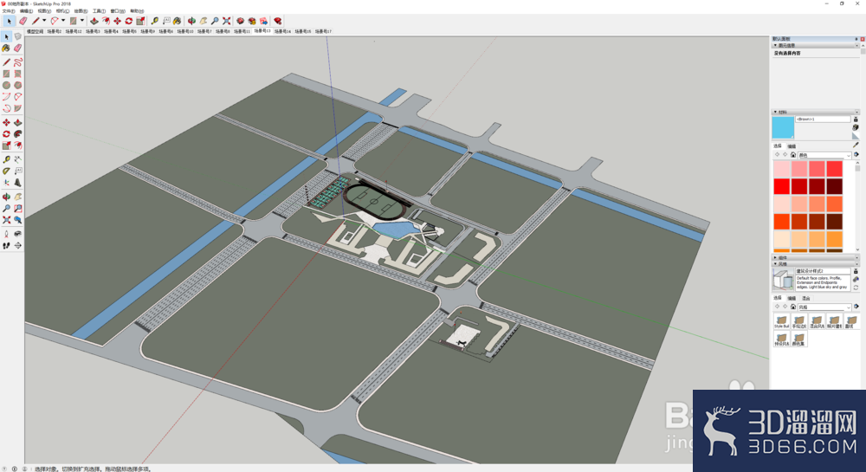The width and height of the screenshot is (866, 472).
Task: Open the Extension Manager ruby icon
Action: point(278,21)
